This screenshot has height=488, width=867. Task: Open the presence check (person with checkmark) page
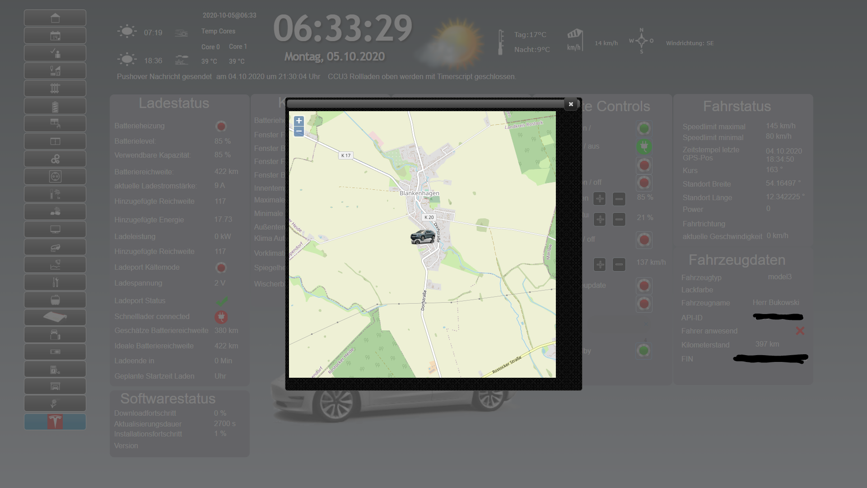(55, 53)
